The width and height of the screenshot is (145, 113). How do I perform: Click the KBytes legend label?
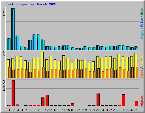coord(142,101)
